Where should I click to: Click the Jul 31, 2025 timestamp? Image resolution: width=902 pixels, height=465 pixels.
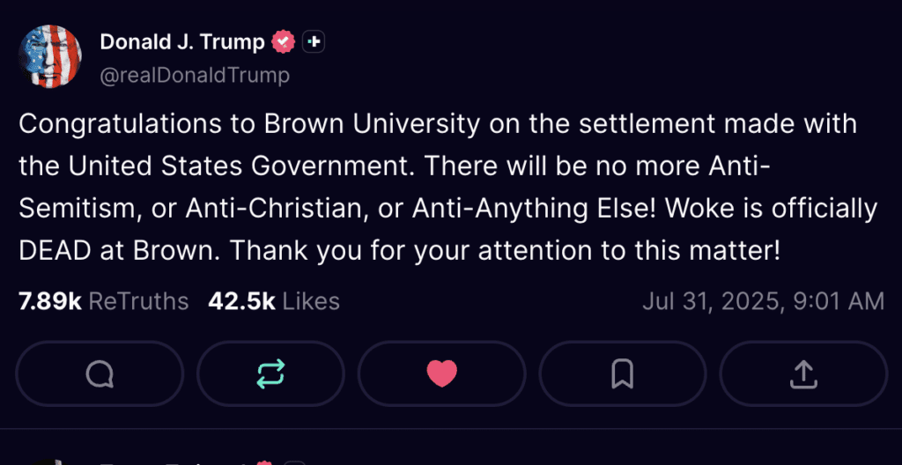click(x=764, y=301)
